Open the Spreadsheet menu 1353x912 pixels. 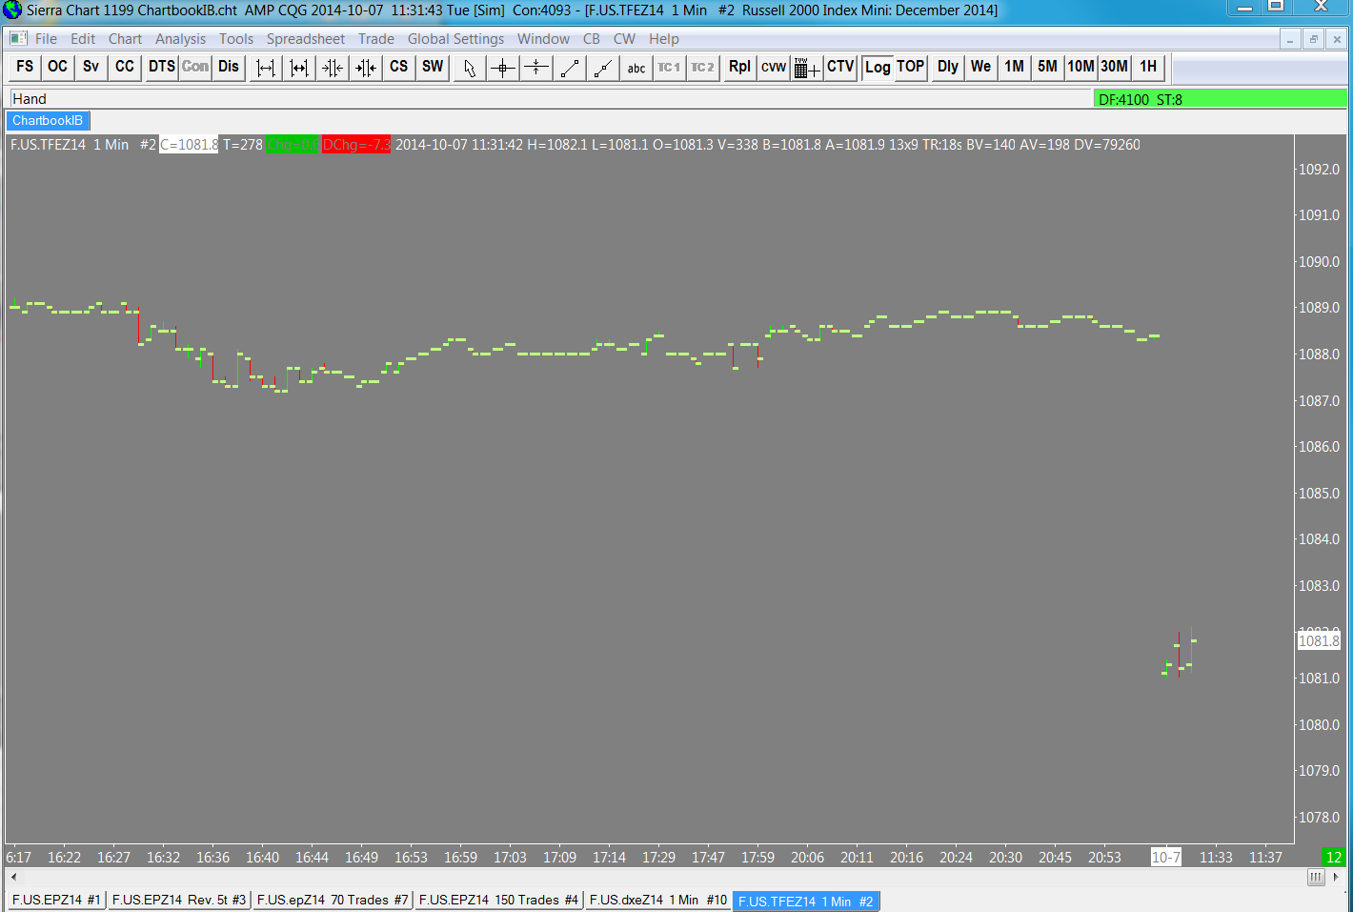click(x=306, y=39)
